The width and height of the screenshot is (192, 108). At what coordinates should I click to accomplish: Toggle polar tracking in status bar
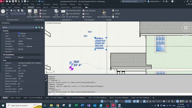116,101
